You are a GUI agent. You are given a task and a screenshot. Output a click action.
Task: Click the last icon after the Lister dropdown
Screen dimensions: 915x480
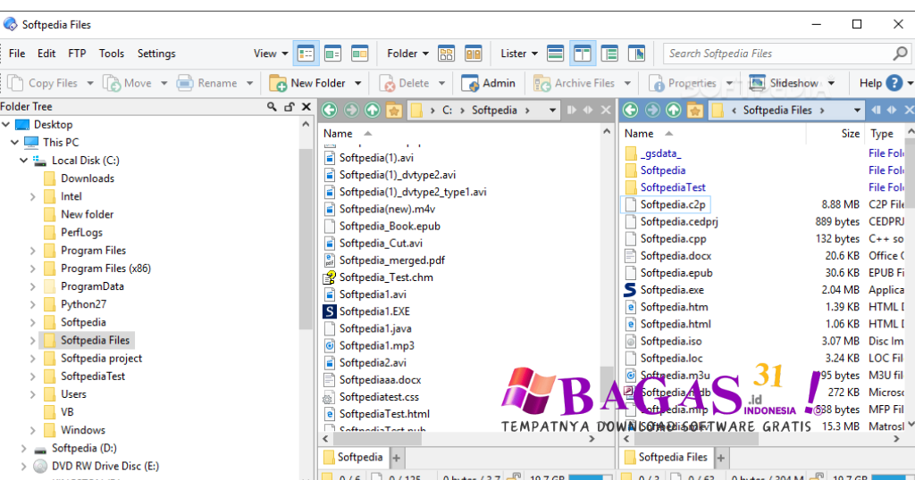click(636, 54)
